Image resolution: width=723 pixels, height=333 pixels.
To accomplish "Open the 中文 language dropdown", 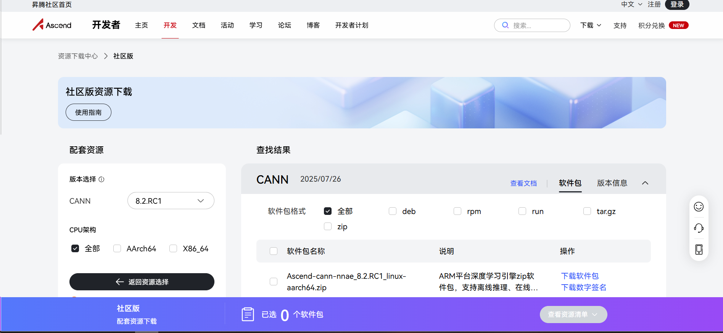I will coord(631,4).
